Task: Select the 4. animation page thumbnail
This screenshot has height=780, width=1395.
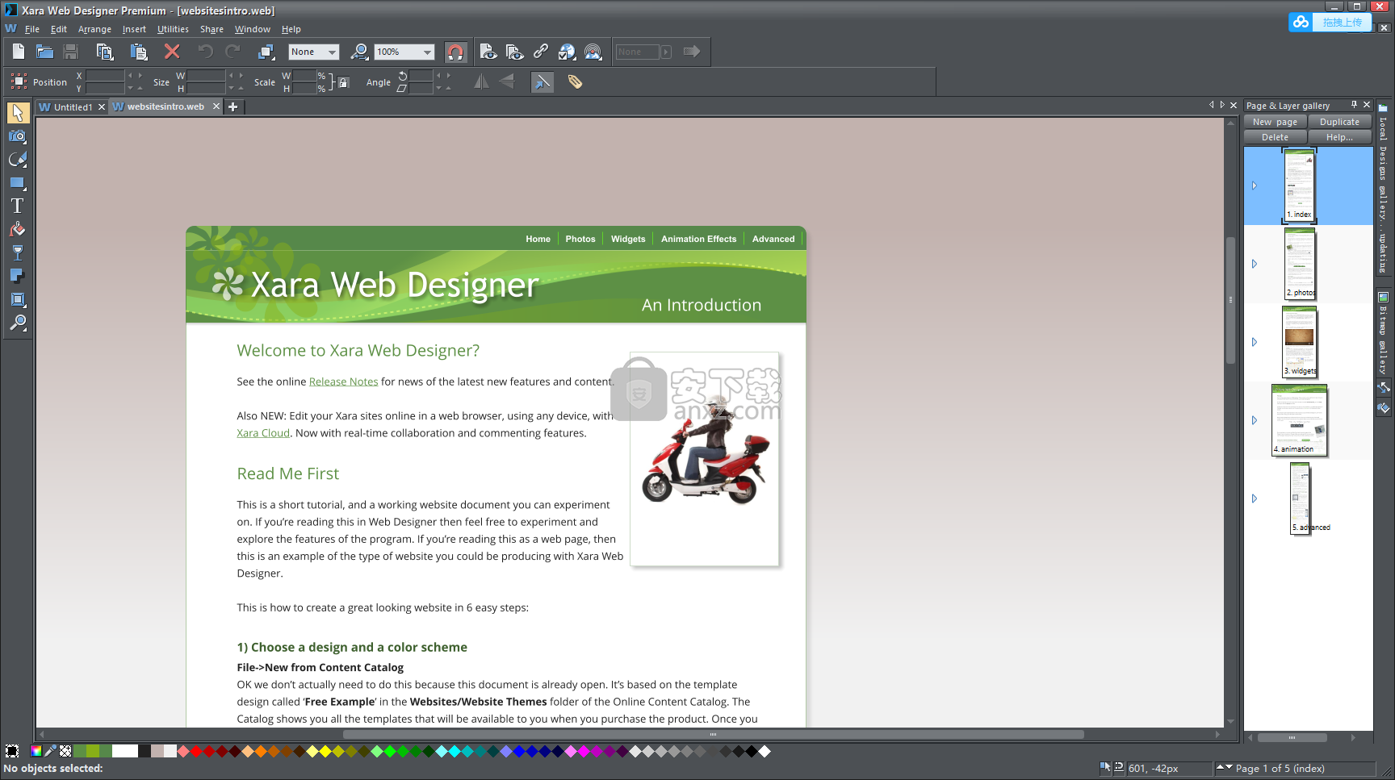Action: click(1300, 420)
